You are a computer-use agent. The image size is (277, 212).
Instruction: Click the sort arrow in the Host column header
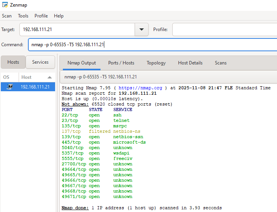(49, 77)
